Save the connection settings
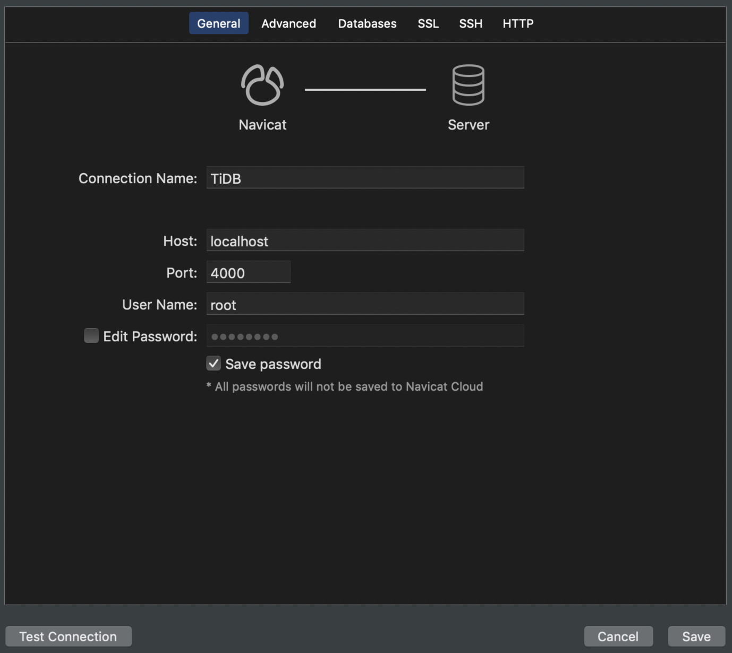This screenshot has width=732, height=653. pyautogui.click(x=696, y=636)
